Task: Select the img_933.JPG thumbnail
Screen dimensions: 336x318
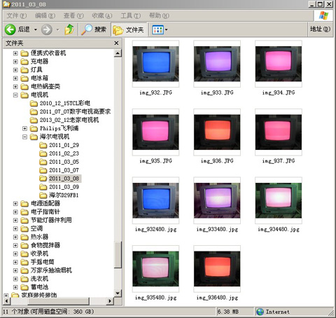Action: point(217,64)
